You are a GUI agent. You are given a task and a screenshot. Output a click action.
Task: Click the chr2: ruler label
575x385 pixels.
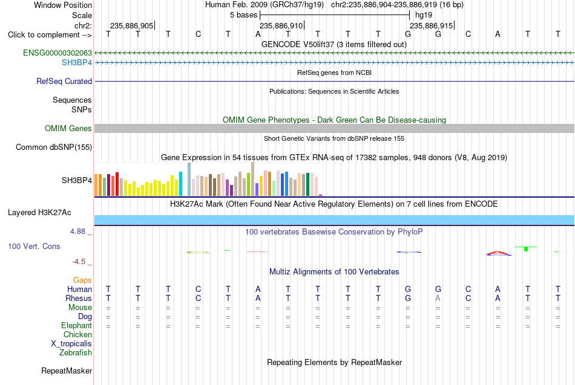[x=83, y=25]
